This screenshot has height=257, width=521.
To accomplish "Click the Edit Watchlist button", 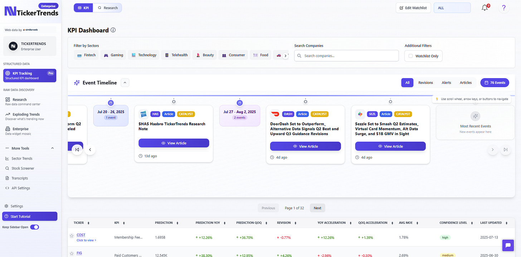I will click(413, 8).
